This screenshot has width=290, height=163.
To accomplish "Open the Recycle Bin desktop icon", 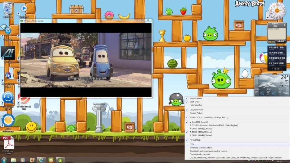I will pos(8,8).
